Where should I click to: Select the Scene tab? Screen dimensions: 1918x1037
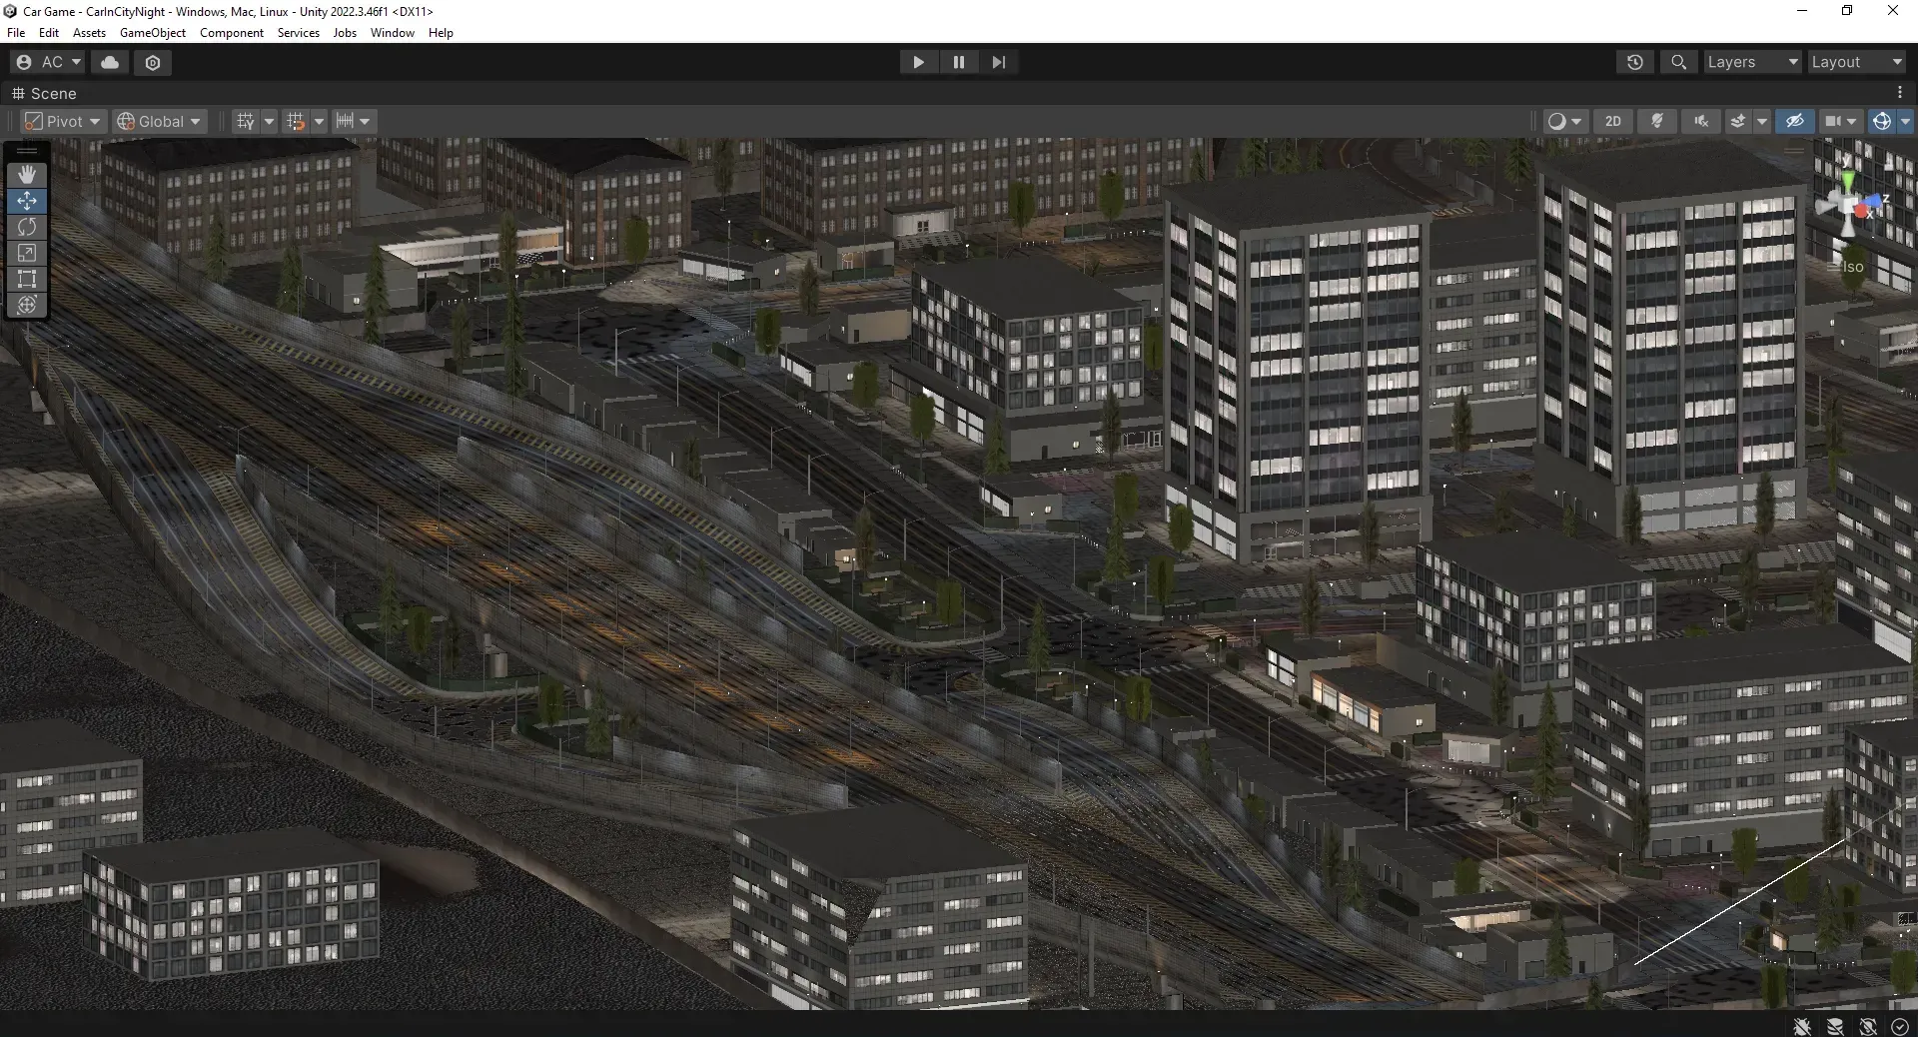(x=44, y=93)
